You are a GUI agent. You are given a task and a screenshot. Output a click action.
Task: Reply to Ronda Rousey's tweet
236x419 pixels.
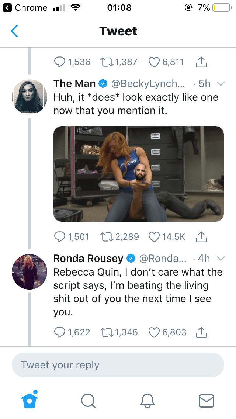pos(60,332)
